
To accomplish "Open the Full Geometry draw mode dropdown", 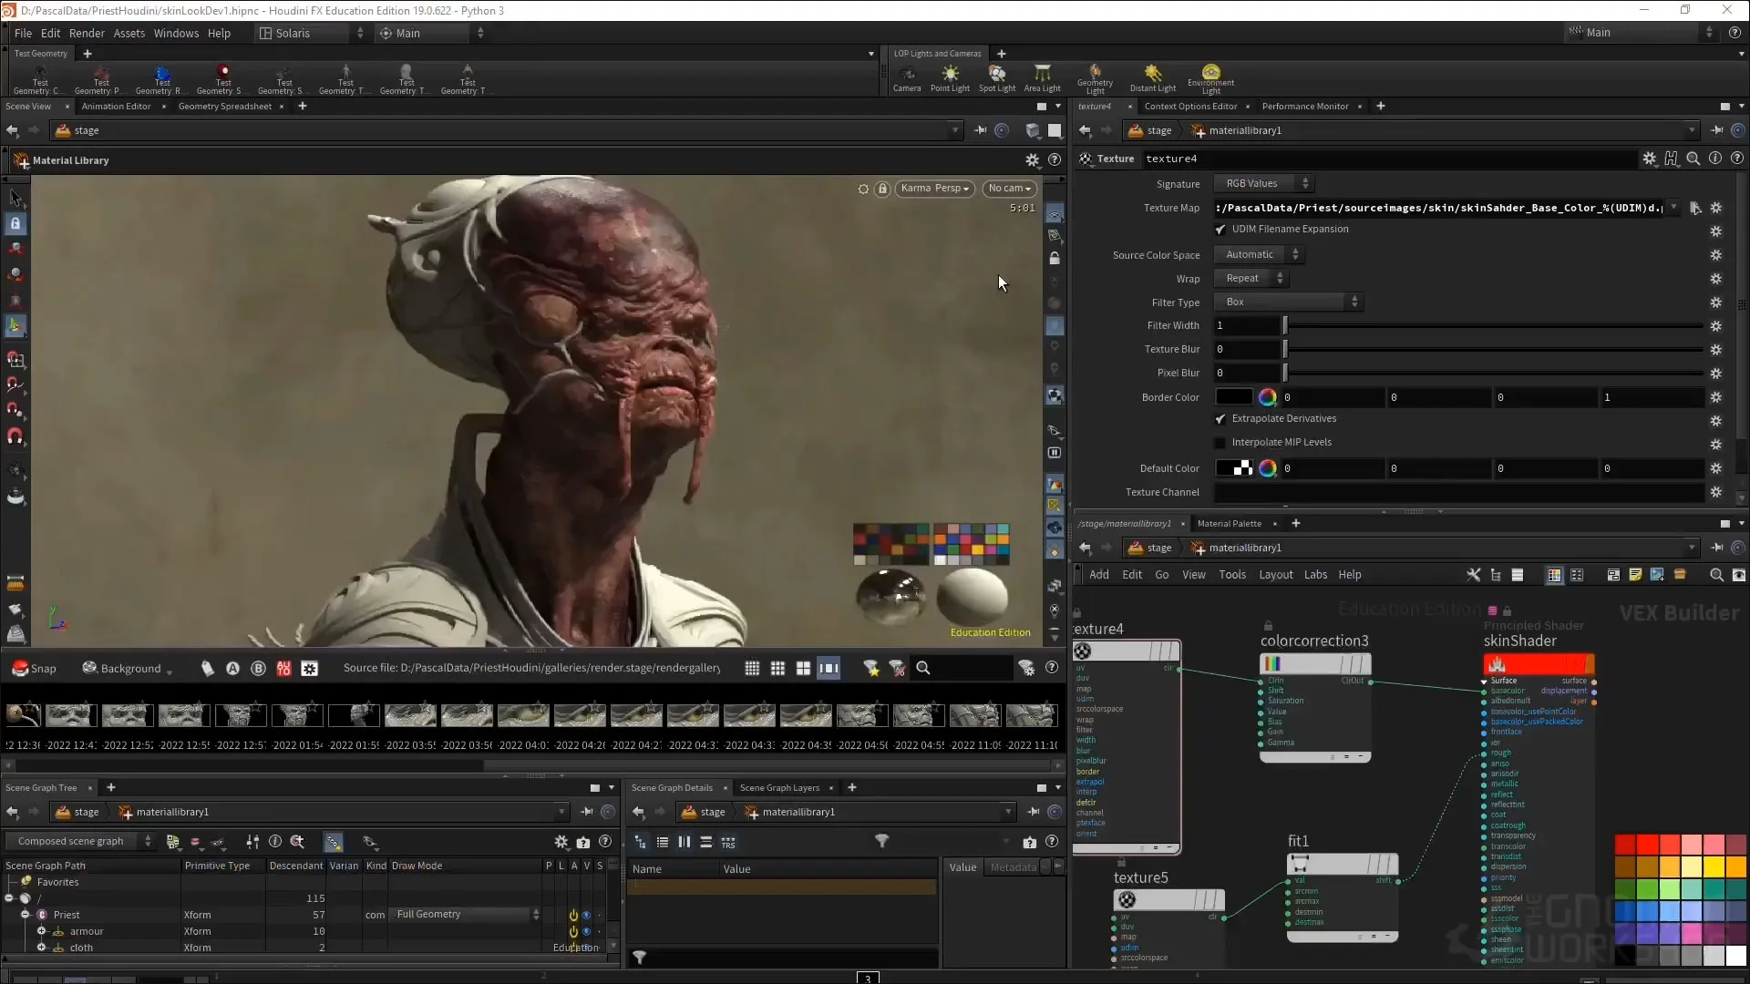I will (x=465, y=915).
